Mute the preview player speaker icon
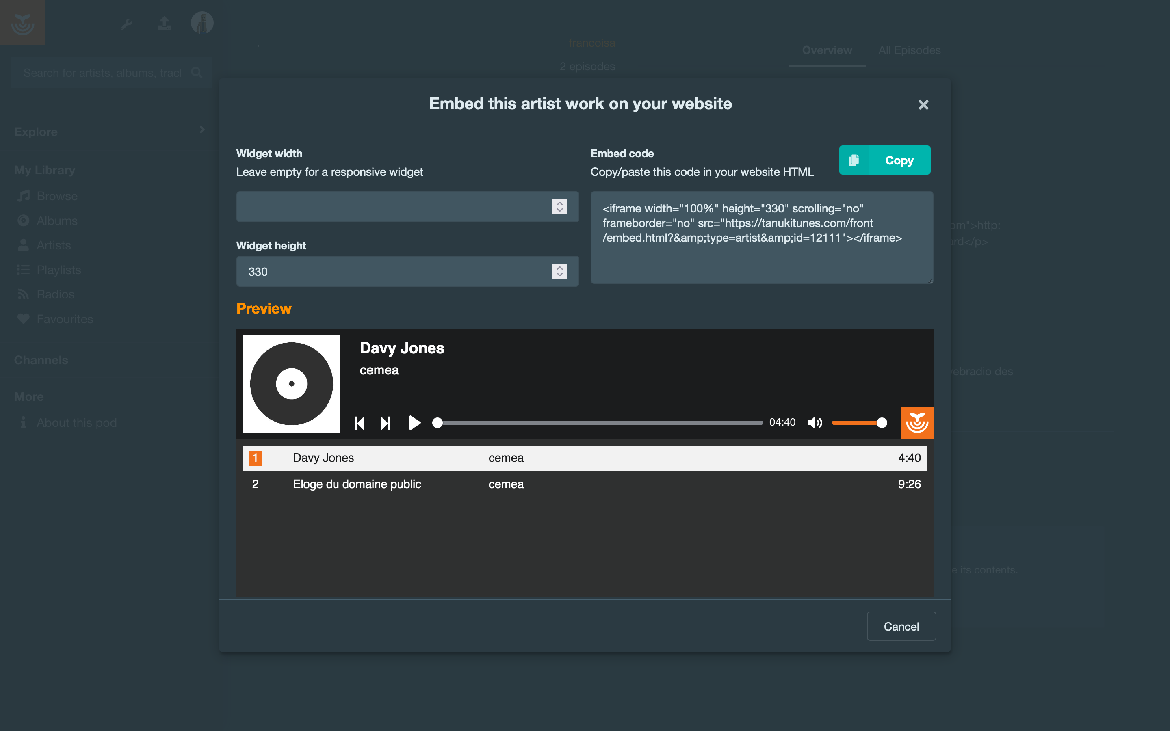Screen dimensions: 1170x731 tap(815, 423)
